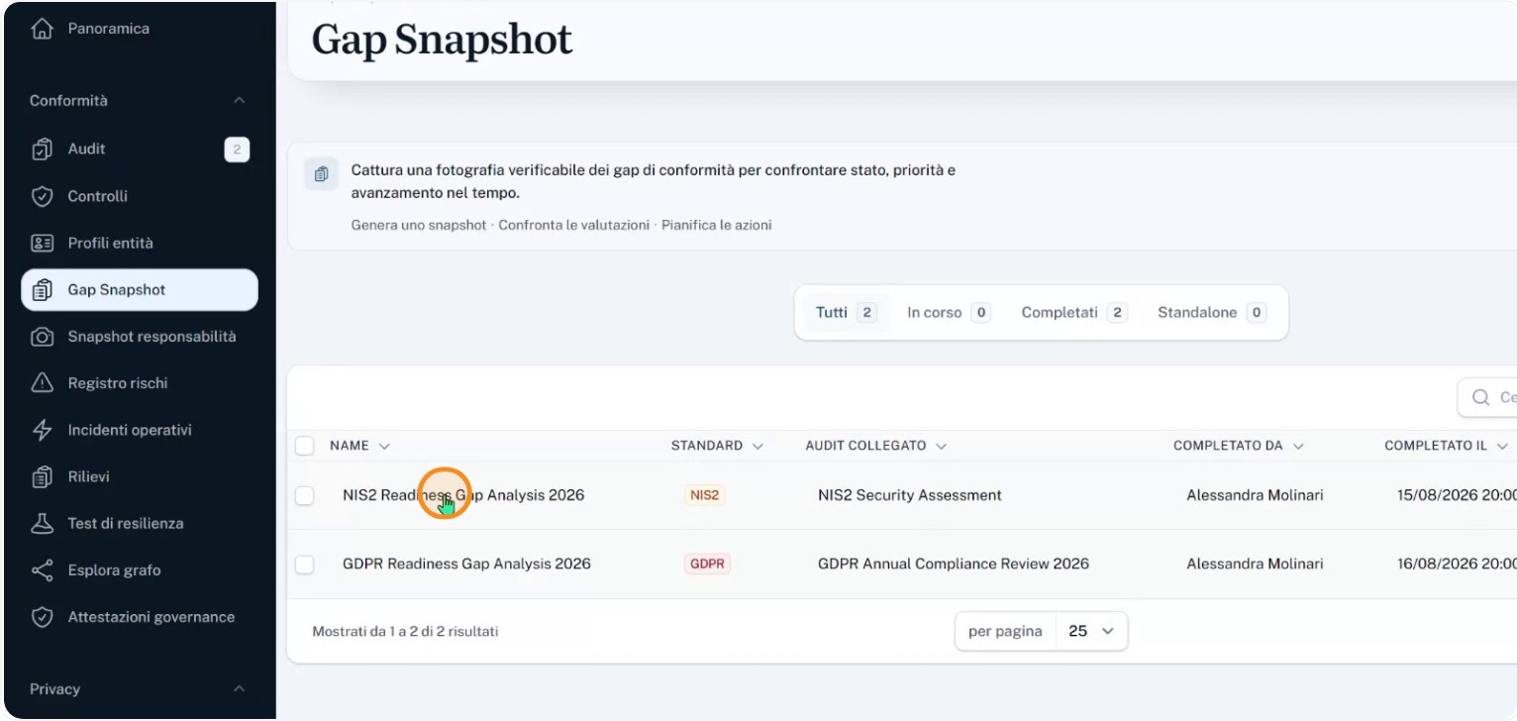The image size is (1517, 721).
Task: Click the Registro rischi warning triangle icon
Action: click(x=42, y=383)
